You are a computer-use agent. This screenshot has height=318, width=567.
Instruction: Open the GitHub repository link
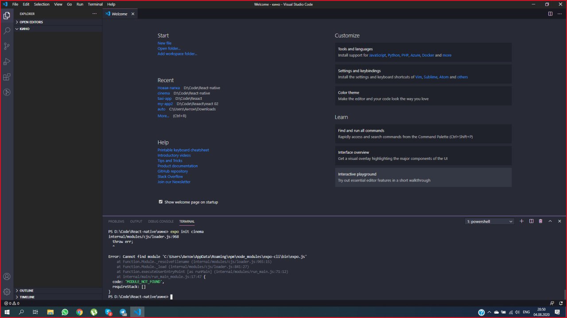pos(173,171)
